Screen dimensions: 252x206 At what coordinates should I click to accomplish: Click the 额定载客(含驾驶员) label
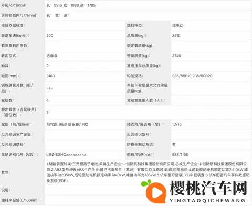19,112
